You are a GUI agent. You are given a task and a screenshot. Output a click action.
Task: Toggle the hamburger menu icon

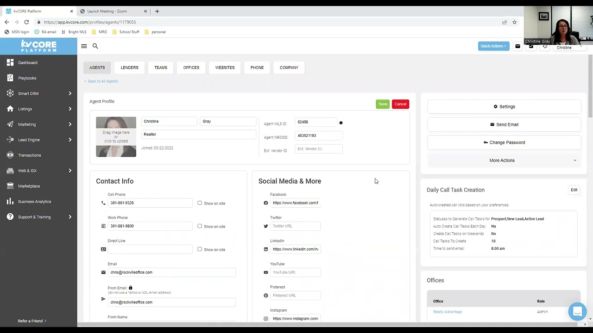84,46
